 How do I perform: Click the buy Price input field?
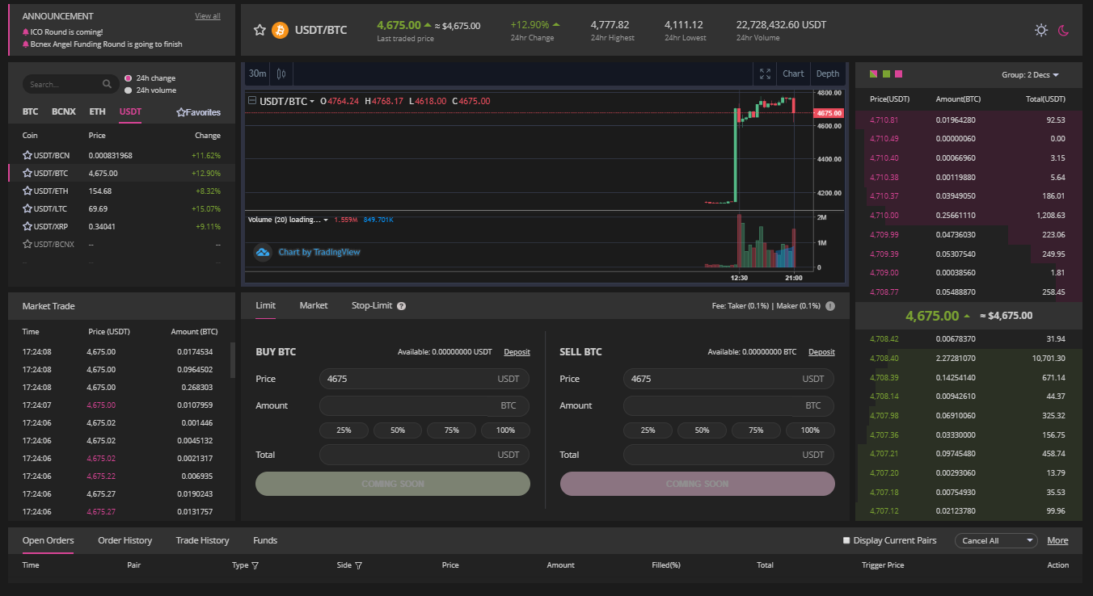coord(424,379)
